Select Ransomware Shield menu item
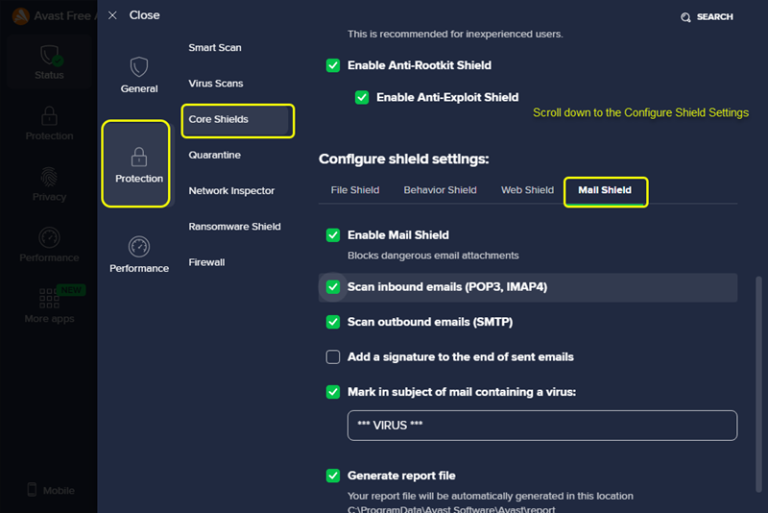 pos(234,227)
